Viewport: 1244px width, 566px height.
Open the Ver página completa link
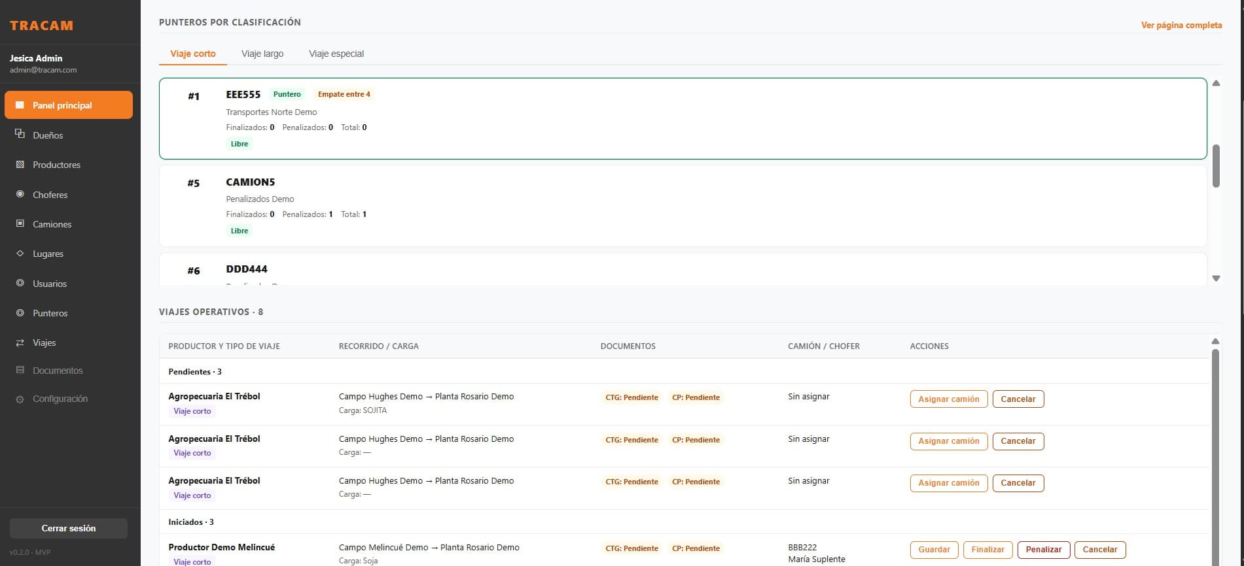[x=1181, y=25]
